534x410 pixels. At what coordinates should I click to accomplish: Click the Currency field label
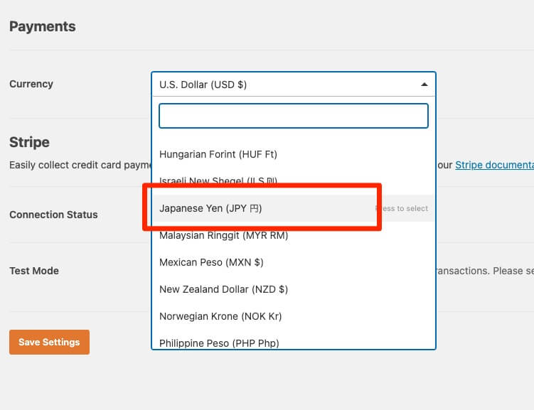click(x=31, y=84)
